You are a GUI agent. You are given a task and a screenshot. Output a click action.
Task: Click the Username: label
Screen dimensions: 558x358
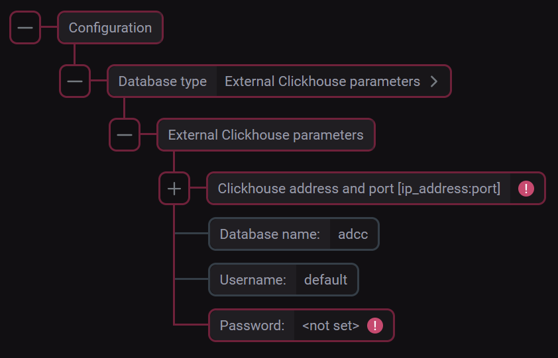[253, 280]
